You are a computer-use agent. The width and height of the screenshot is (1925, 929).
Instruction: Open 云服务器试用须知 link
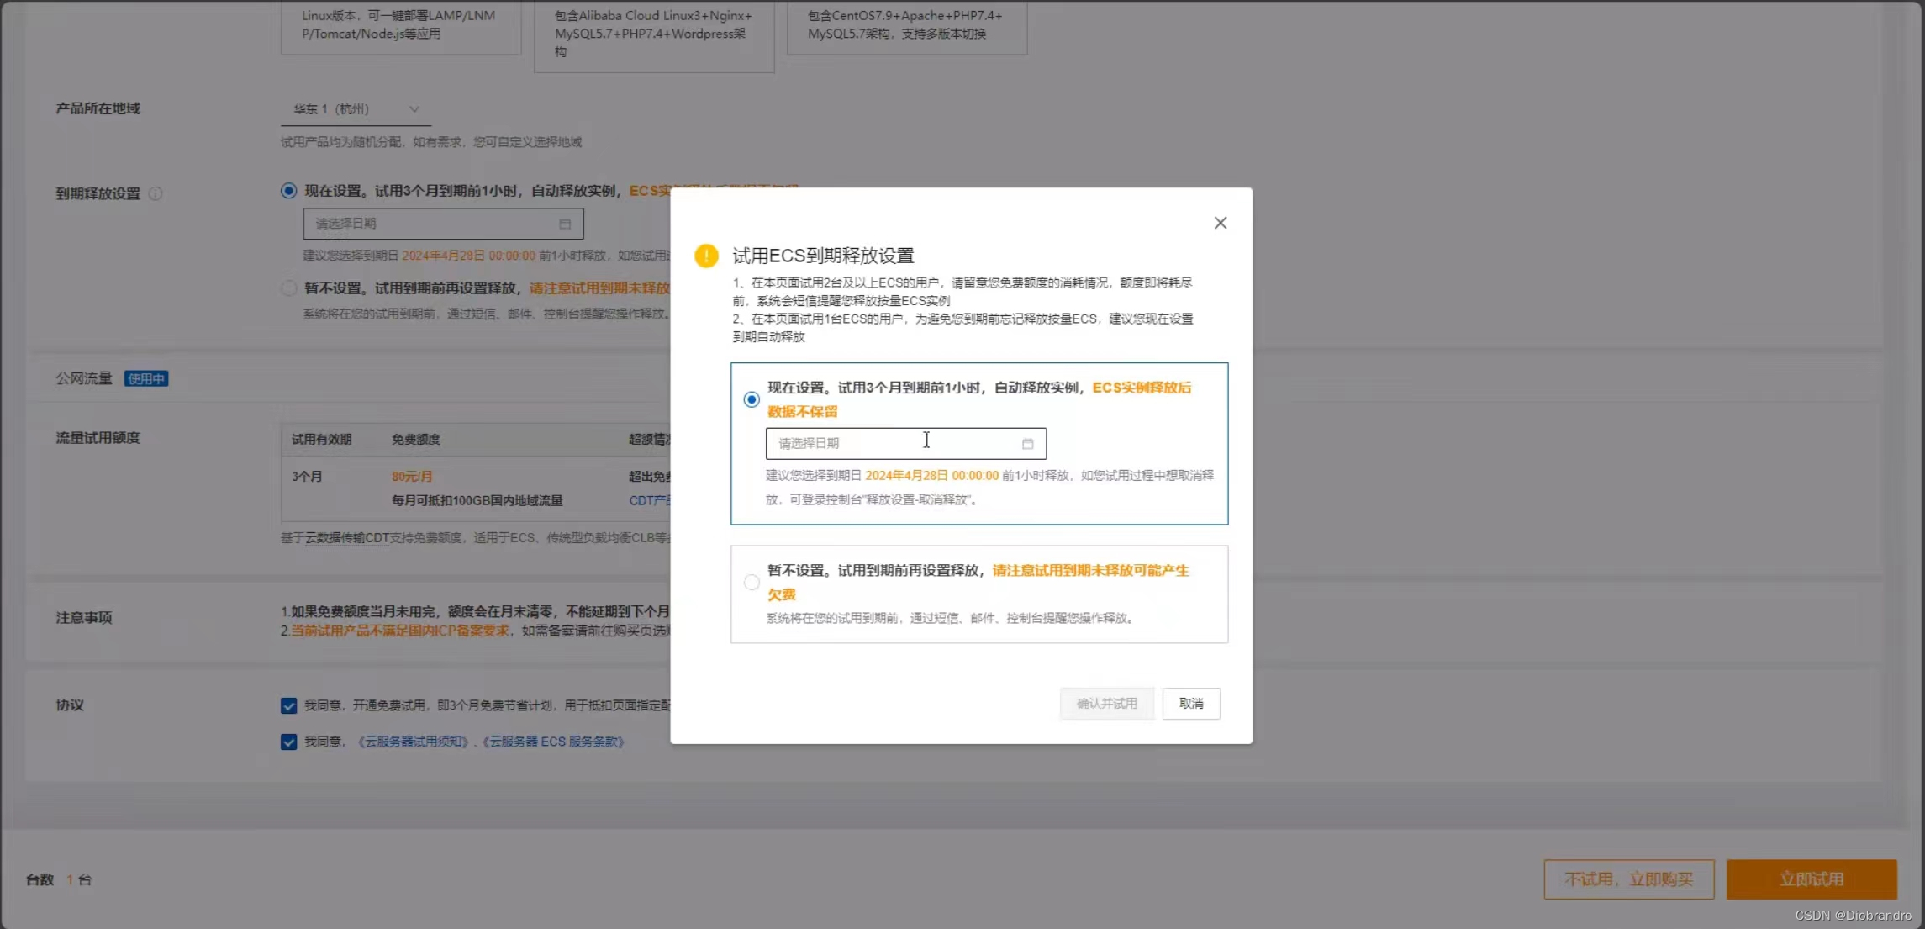tap(413, 742)
